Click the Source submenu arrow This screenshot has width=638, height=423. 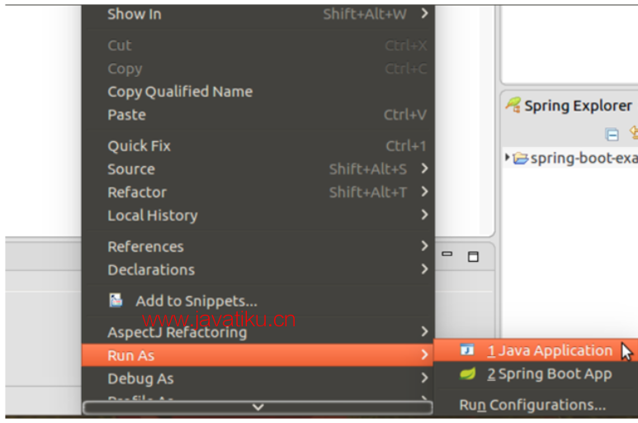click(425, 169)
